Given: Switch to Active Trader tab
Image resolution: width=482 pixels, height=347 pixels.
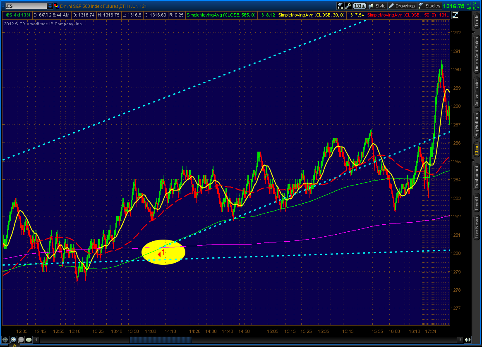Looking at the screenshot, I should (x=477, y=92).
